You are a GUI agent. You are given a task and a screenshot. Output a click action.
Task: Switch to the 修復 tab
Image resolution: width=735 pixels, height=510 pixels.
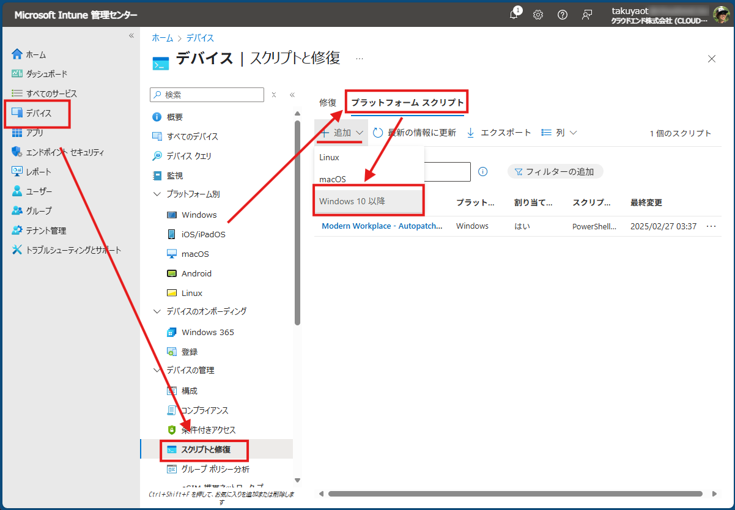click(x=328, y=103)
